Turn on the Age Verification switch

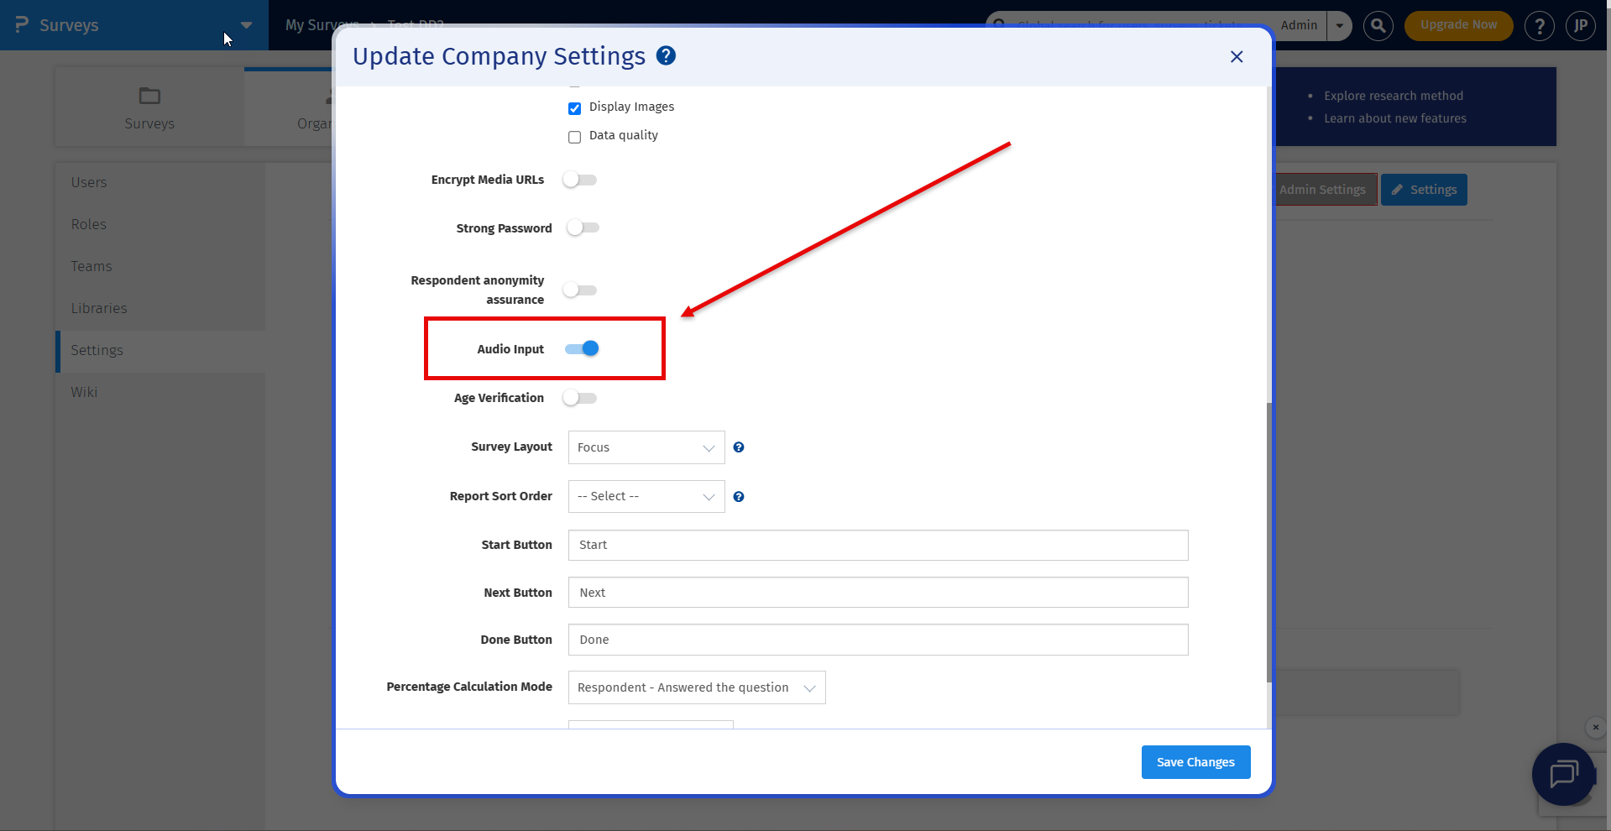point(580,398)
